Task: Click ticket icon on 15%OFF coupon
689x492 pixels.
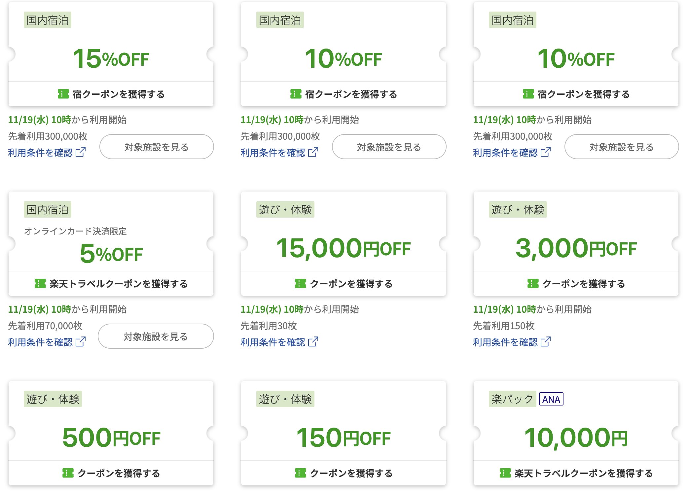Action: pyautogui.click(x=63, y=94)
